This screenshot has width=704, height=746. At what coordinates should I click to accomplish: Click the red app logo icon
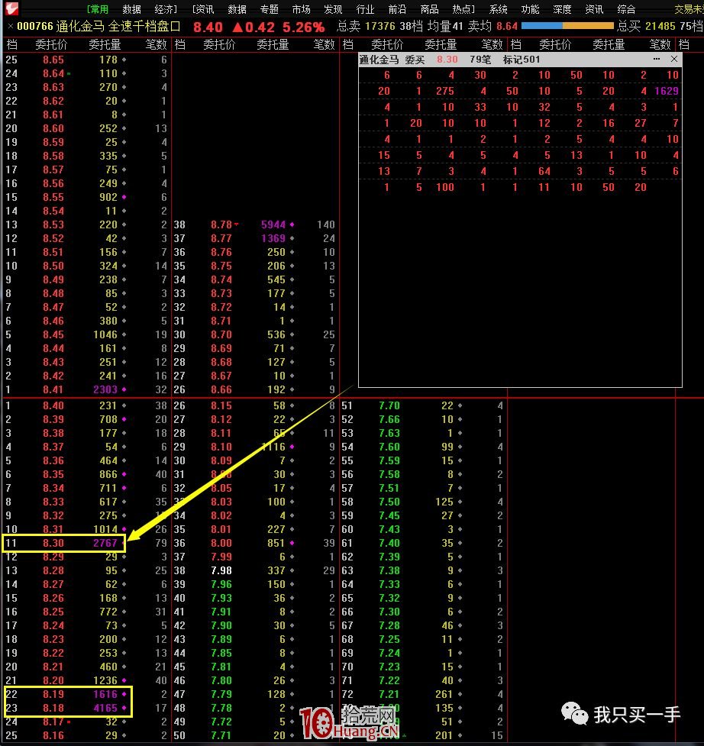[11, 8]
